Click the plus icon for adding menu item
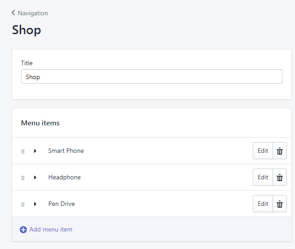The image size is (295, 249). pyautogui.click(x=23, y=230)
